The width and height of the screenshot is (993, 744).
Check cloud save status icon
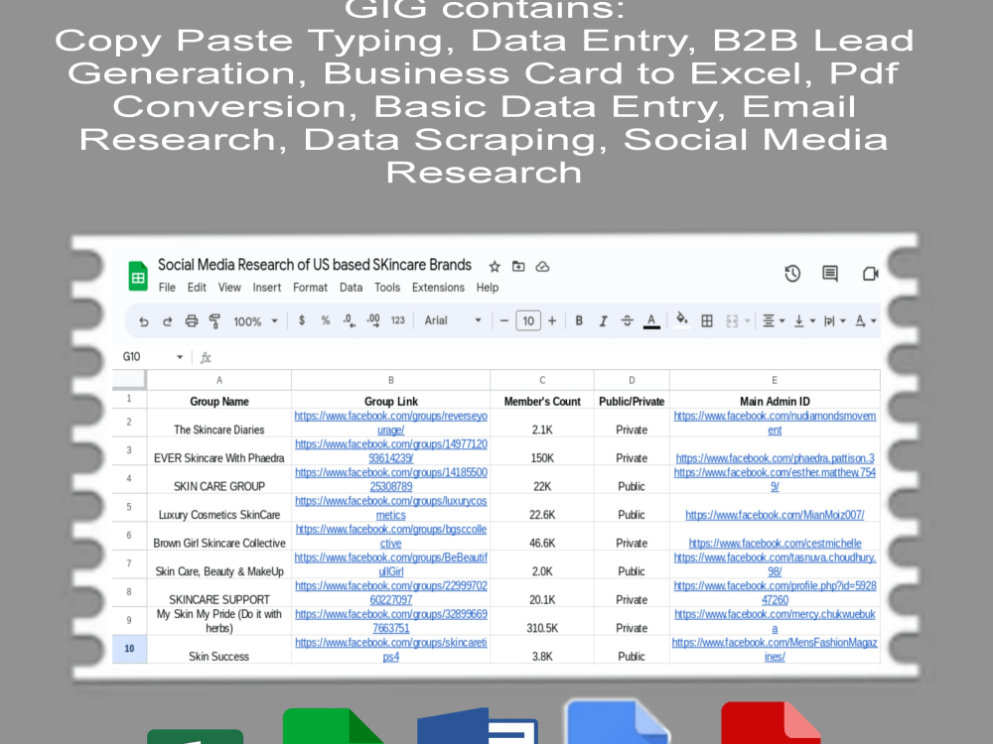click(x=543, y=266)
